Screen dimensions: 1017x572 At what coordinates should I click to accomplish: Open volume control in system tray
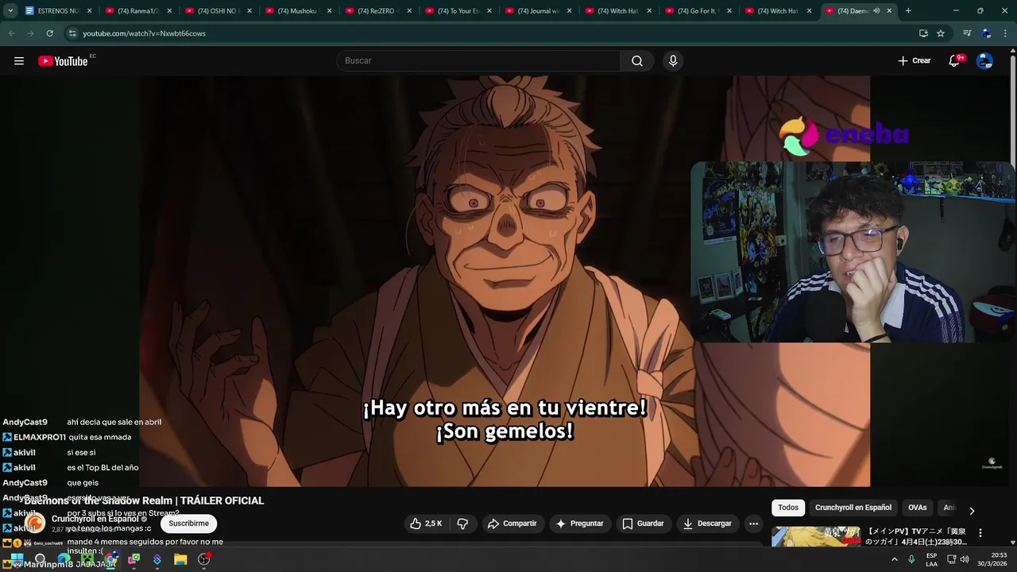click(x=965, y=559)
